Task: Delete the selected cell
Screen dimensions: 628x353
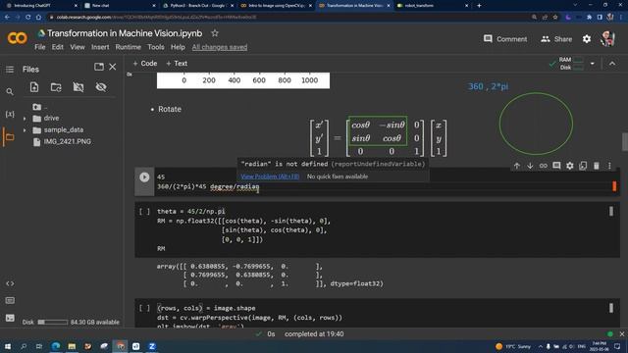Action: pyautogui.click(x=596, y=166)
